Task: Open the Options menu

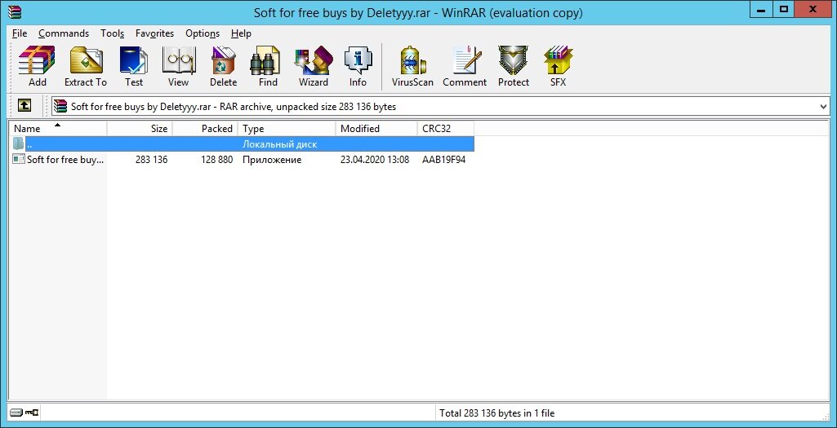Action: pos(203,33)
